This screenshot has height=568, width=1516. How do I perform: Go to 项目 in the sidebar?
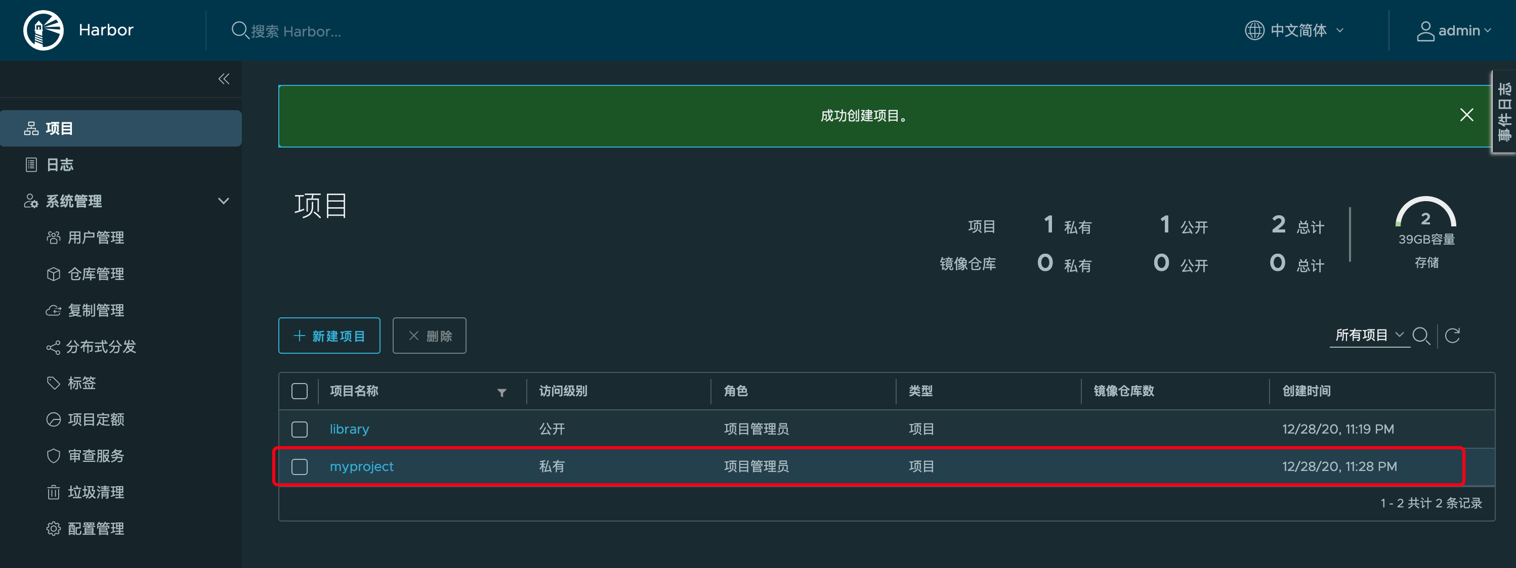120,128
